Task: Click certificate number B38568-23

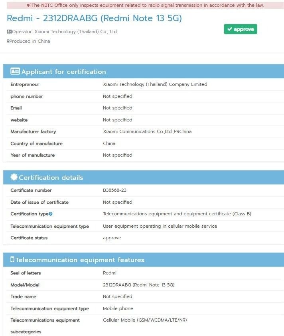Action: pos(115,190)
